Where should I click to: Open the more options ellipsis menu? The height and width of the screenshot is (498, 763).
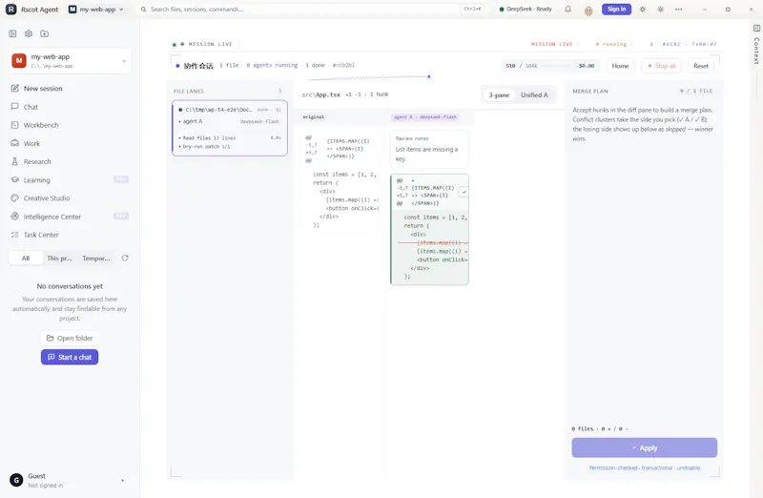click(678, 10)
